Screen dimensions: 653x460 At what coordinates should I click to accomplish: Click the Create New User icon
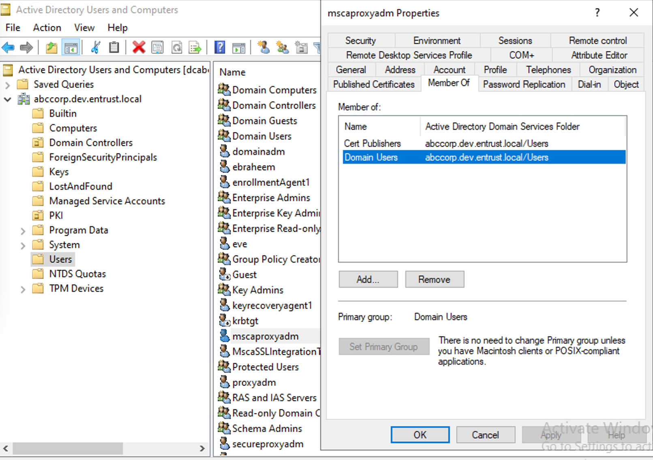(x=263, y=48)
